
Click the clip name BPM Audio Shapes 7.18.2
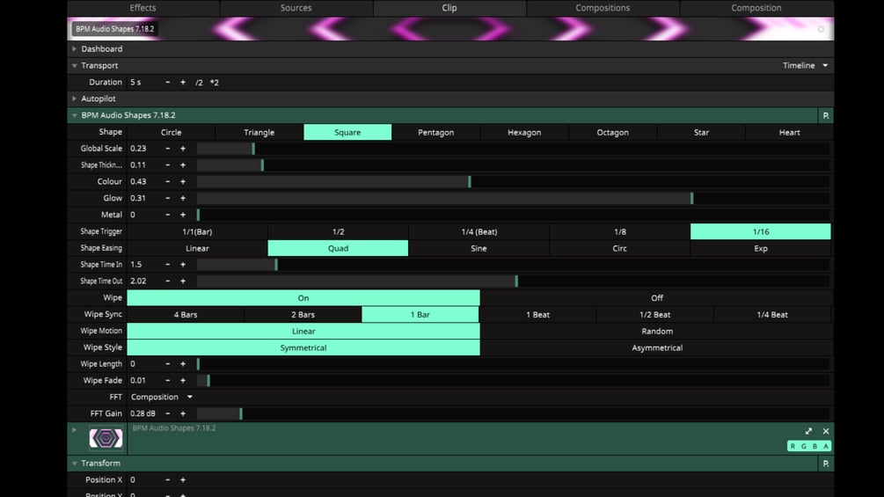coord(115,29)
